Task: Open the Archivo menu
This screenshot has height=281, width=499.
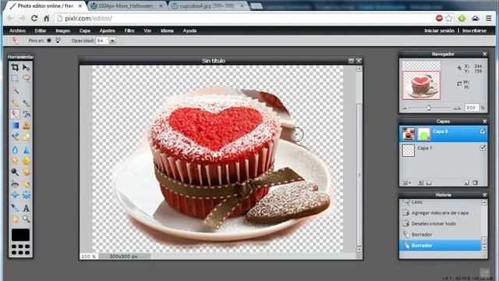Action: pyautogui.click(x=17, y=30)
